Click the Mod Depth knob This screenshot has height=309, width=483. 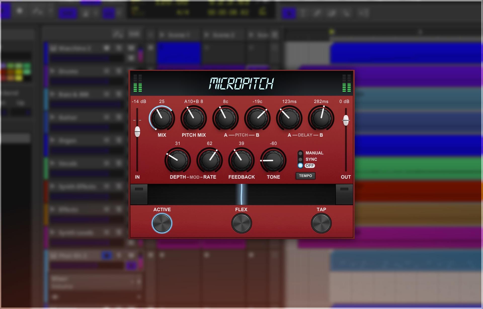[x=178, y=160]
